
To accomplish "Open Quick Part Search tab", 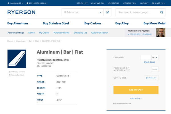I will (x=99, y=32).
